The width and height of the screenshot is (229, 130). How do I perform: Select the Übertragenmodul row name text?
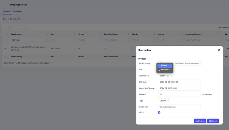28,48
